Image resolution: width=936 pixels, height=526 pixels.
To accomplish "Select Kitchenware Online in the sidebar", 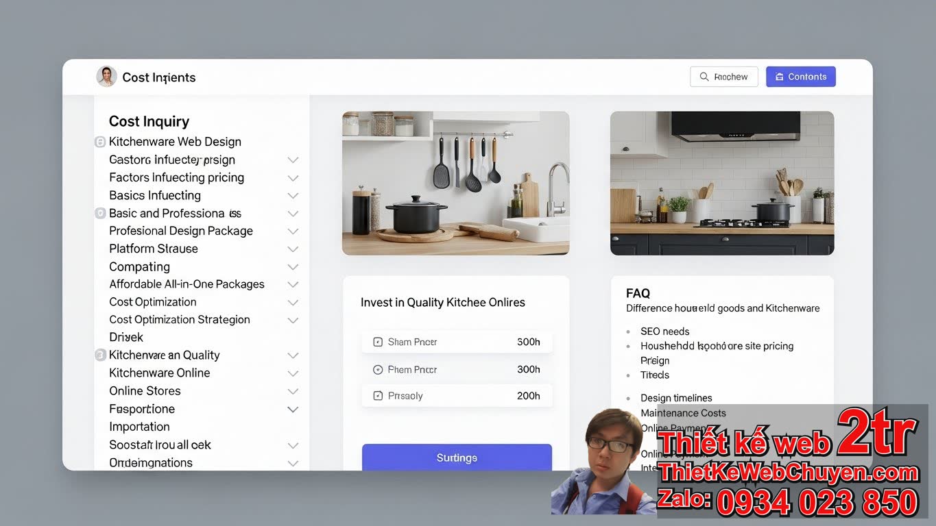I will [x=160, y=373].
